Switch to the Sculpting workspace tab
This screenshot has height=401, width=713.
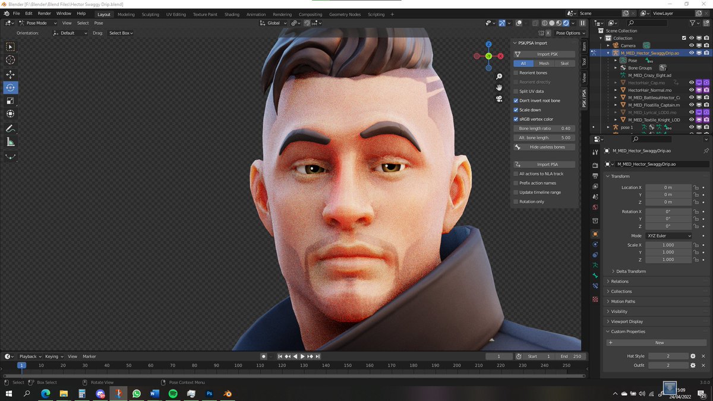150,14
